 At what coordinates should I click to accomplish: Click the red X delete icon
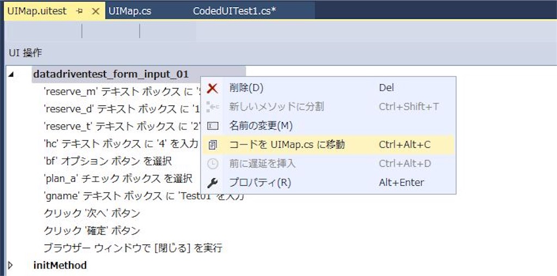[213, 88]
